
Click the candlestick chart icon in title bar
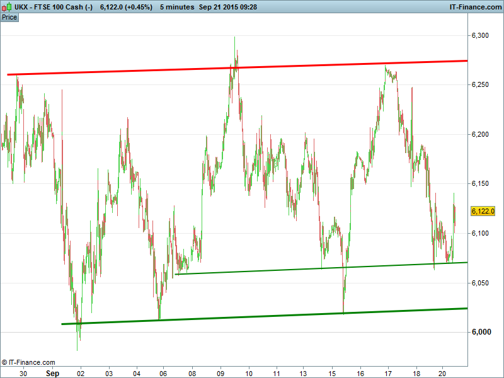click(x=6, y=6)
